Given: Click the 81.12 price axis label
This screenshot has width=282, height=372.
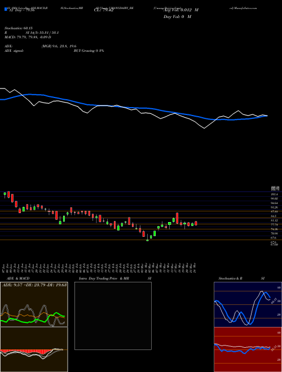Looking at the screenshot, I should pos(275,220).
